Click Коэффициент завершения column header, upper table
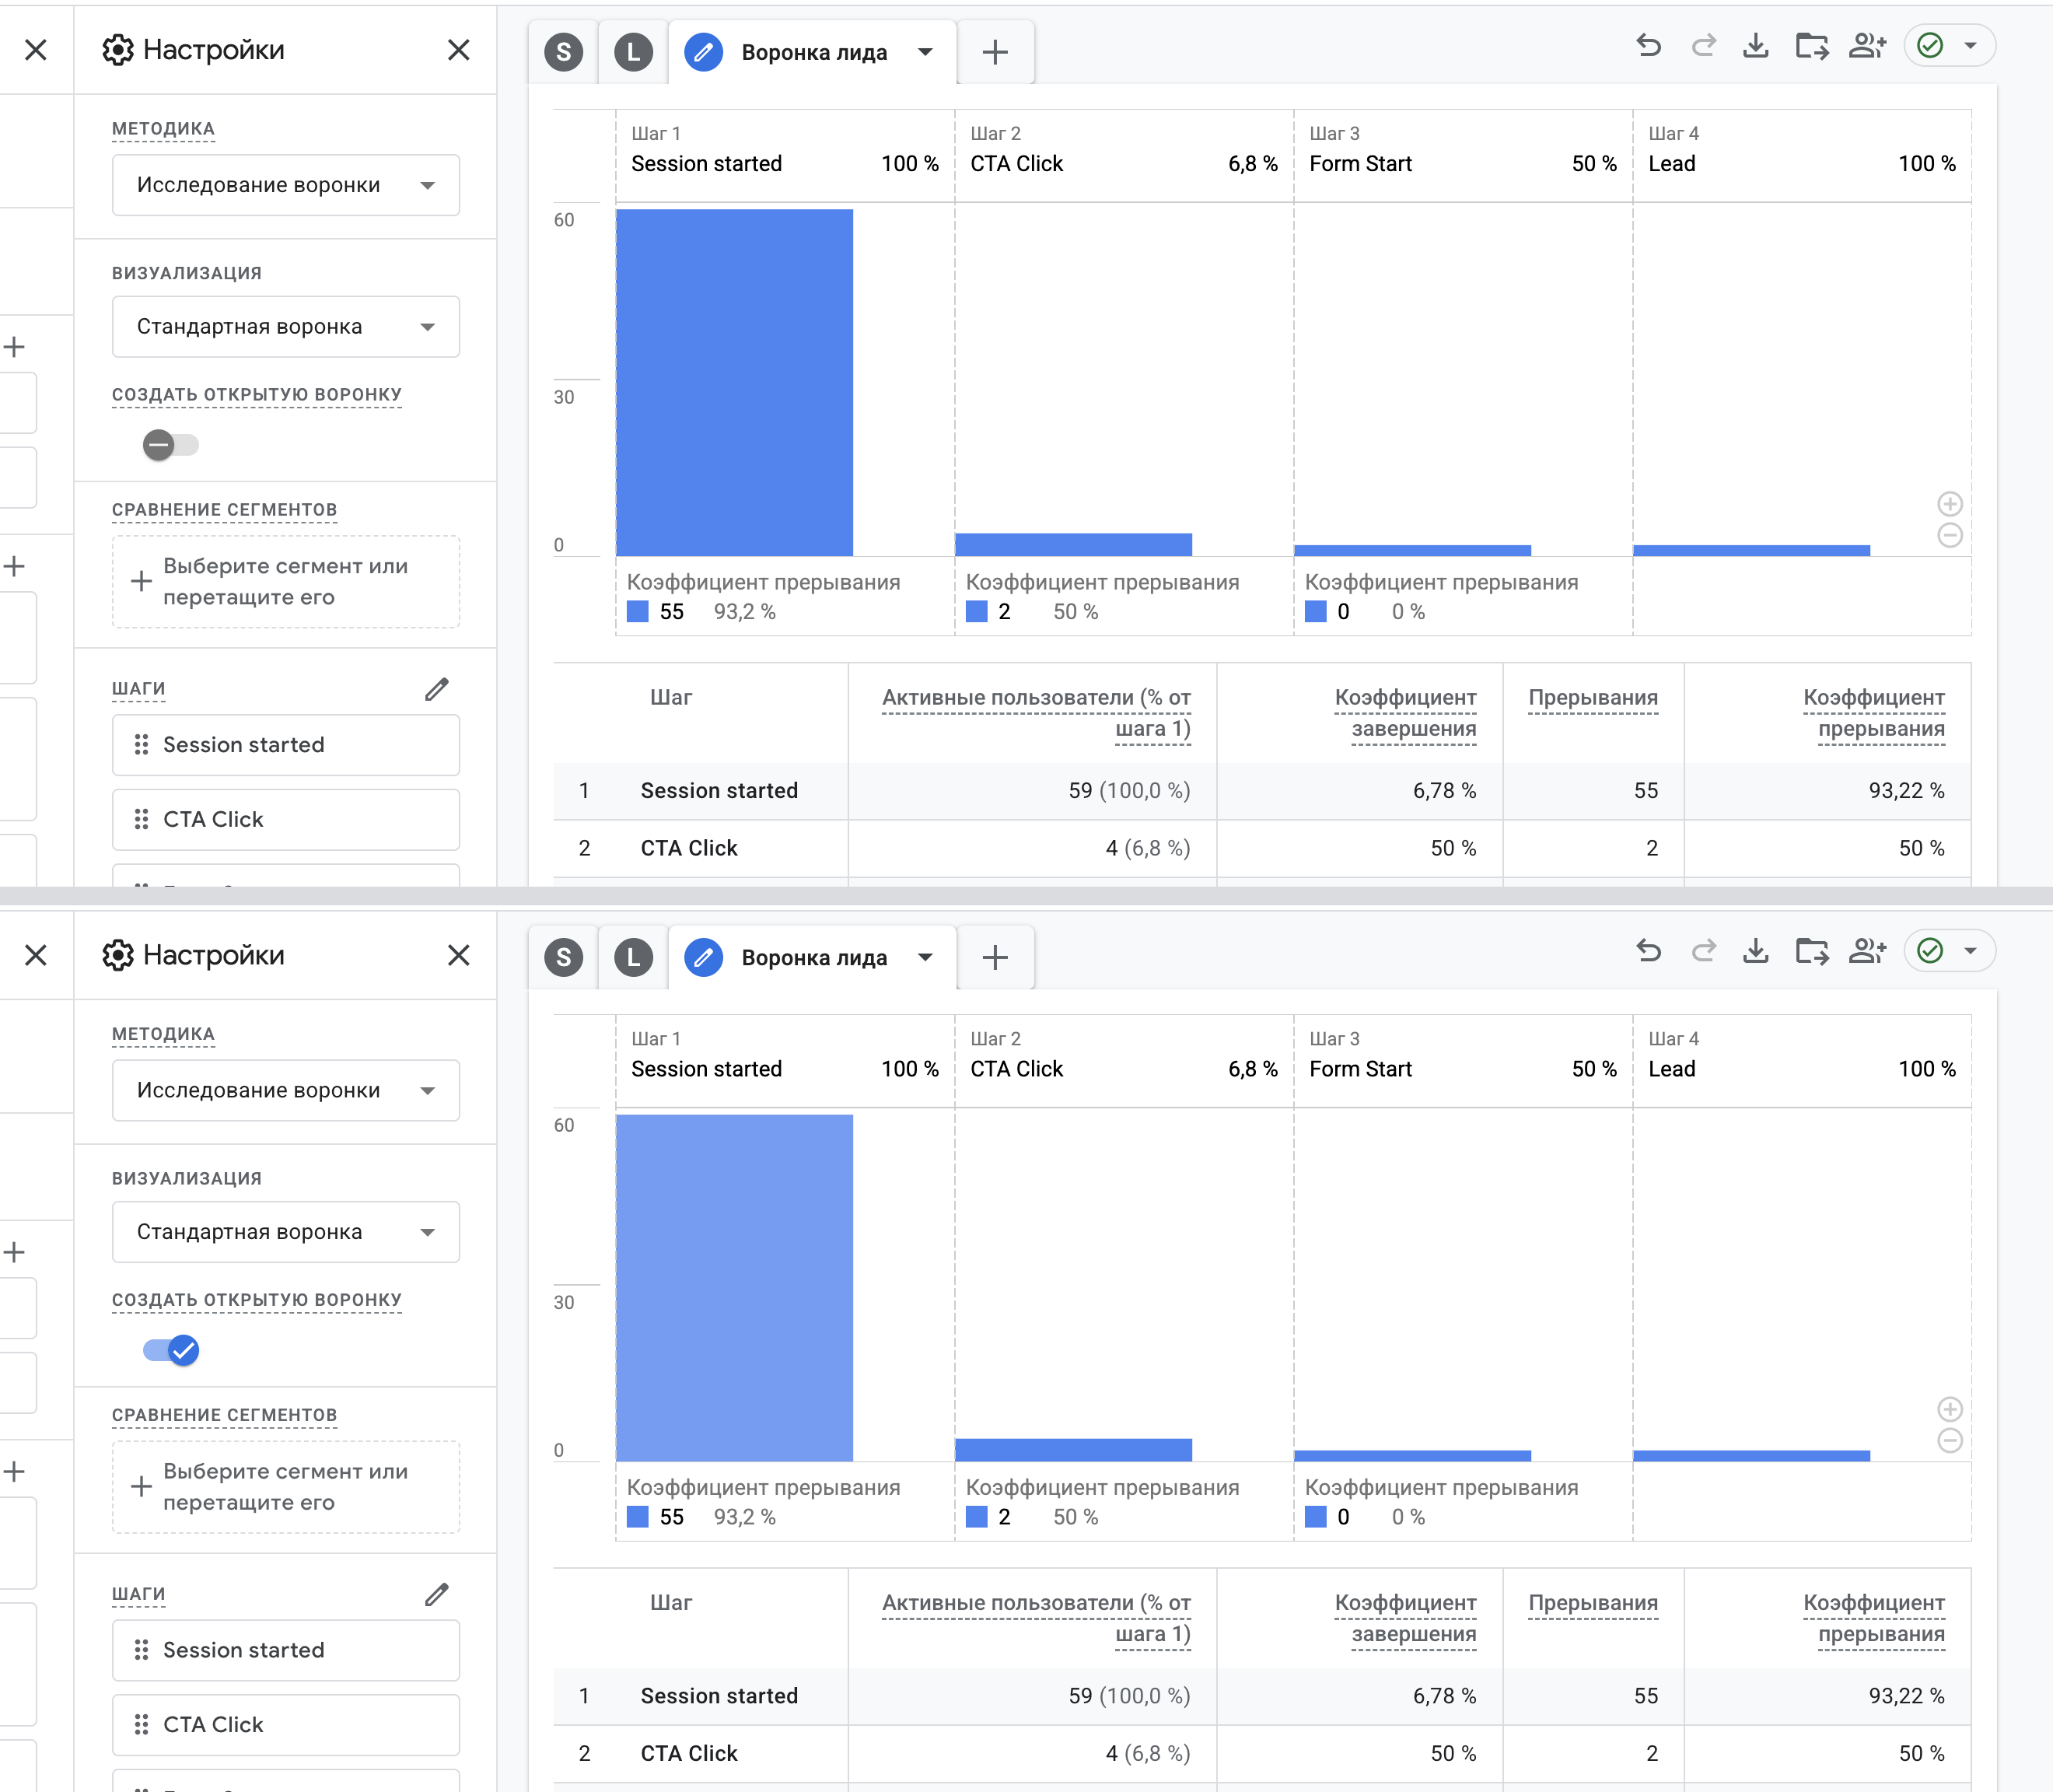Screen dimensions: 2053x1792 point(1405,713)
